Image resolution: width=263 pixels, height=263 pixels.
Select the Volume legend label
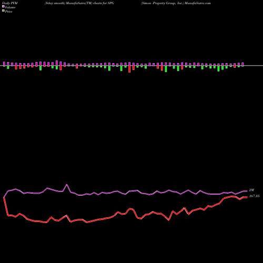tap(10, 7)
